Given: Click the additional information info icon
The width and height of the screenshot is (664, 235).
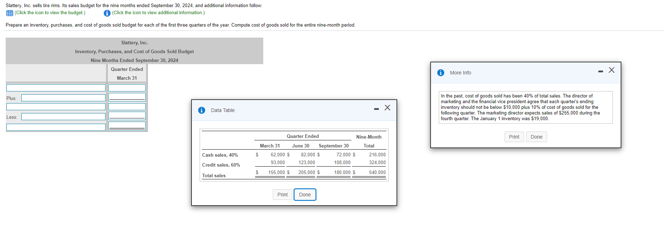Looking at the screenshot, I should click(107, 13).
